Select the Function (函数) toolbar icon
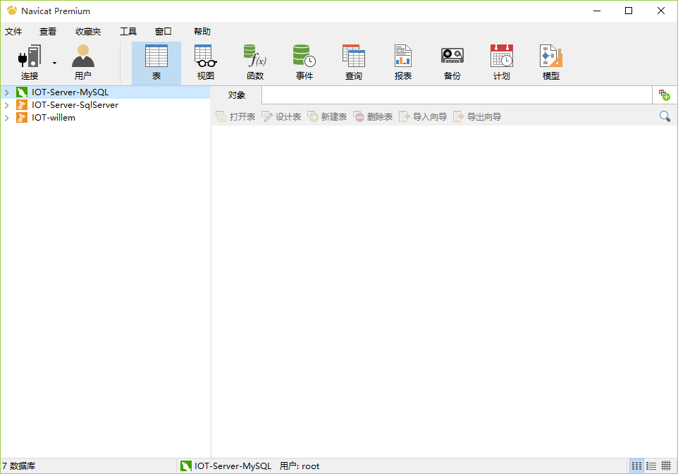 coord(255,63)
